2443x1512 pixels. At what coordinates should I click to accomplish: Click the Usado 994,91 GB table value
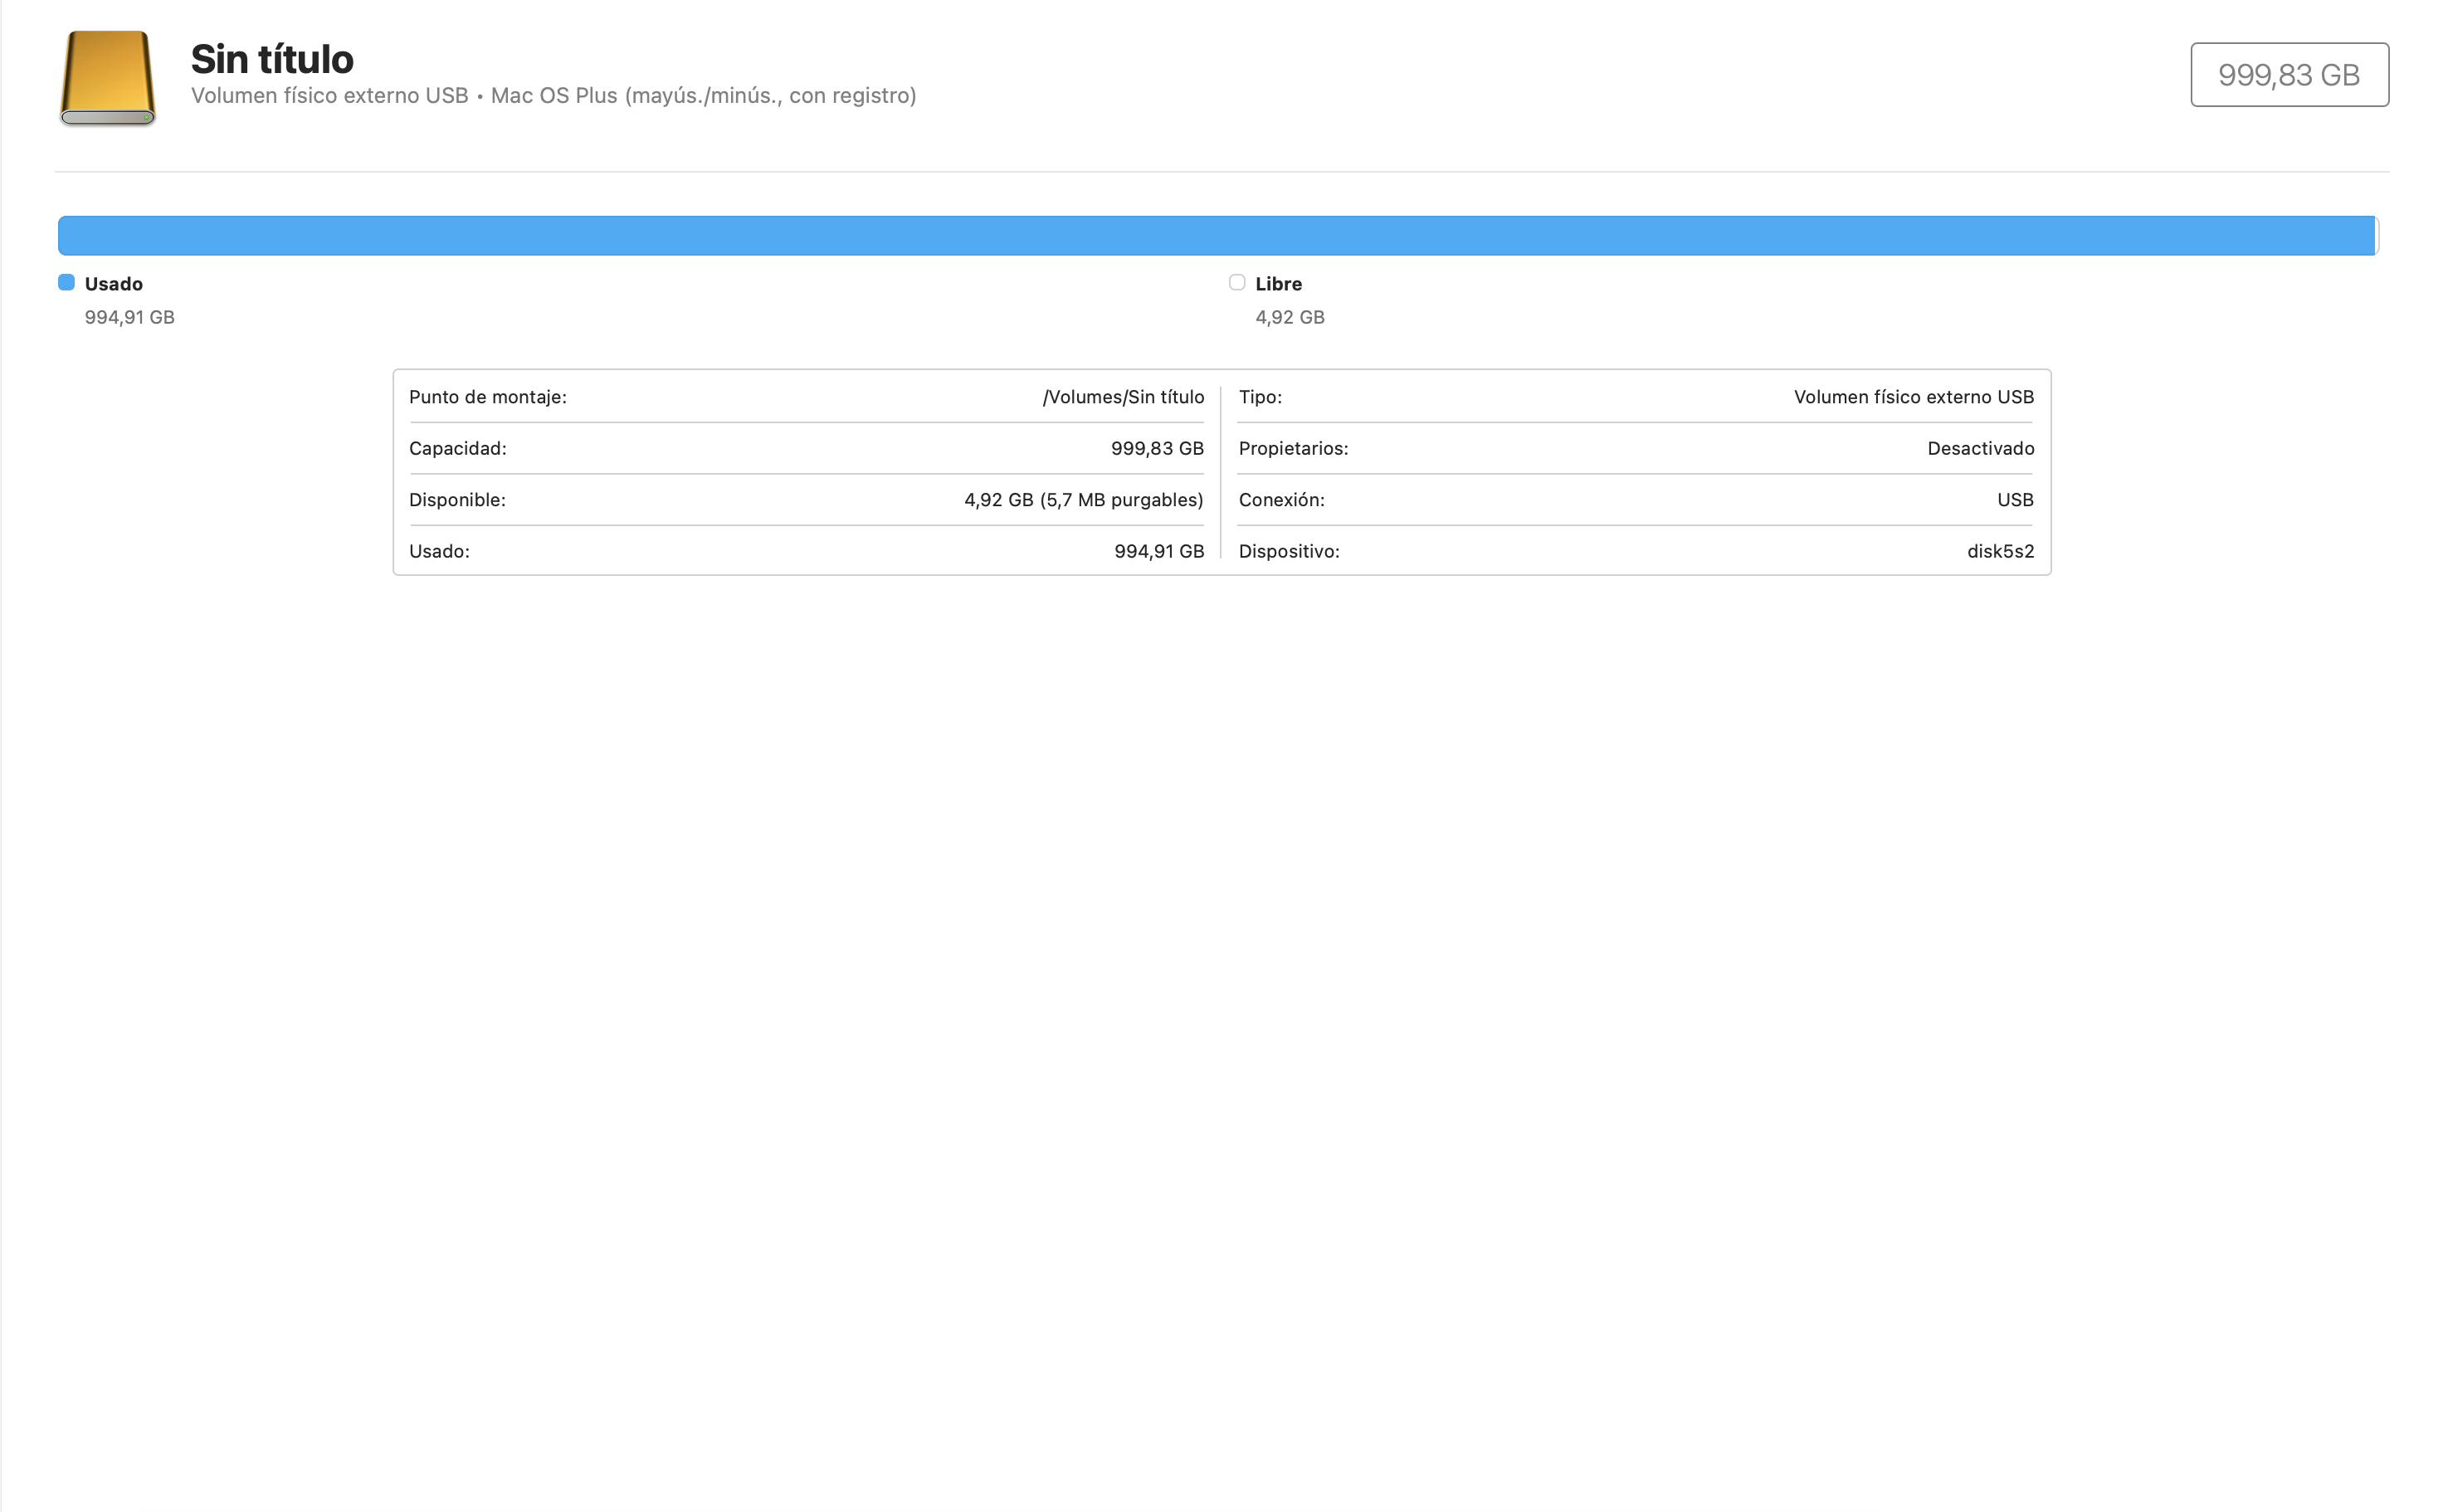coord(1158,551)
